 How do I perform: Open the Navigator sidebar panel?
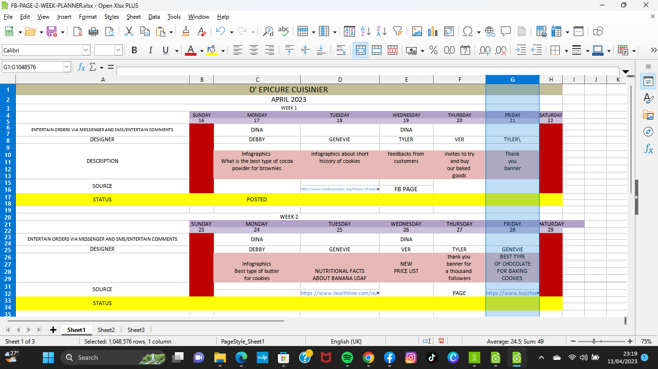[648, 132]
